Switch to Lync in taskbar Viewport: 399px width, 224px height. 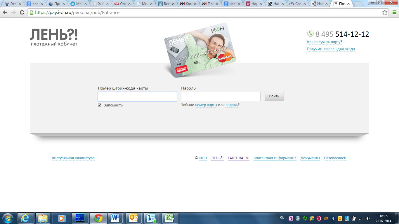pos(152,218)
